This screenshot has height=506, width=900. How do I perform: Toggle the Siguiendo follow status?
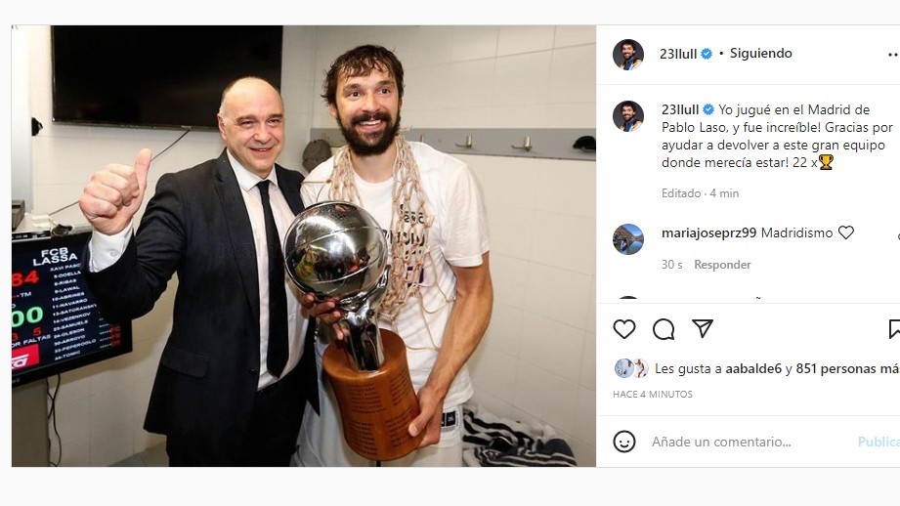pos(760,54)
